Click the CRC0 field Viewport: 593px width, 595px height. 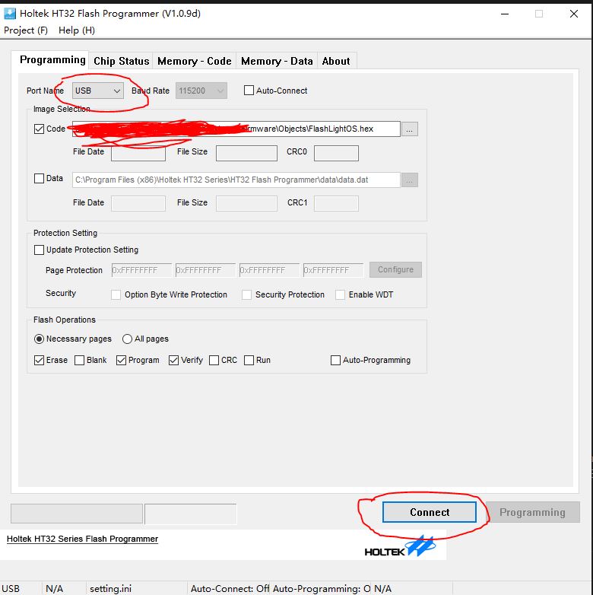(x=336, y=153)
